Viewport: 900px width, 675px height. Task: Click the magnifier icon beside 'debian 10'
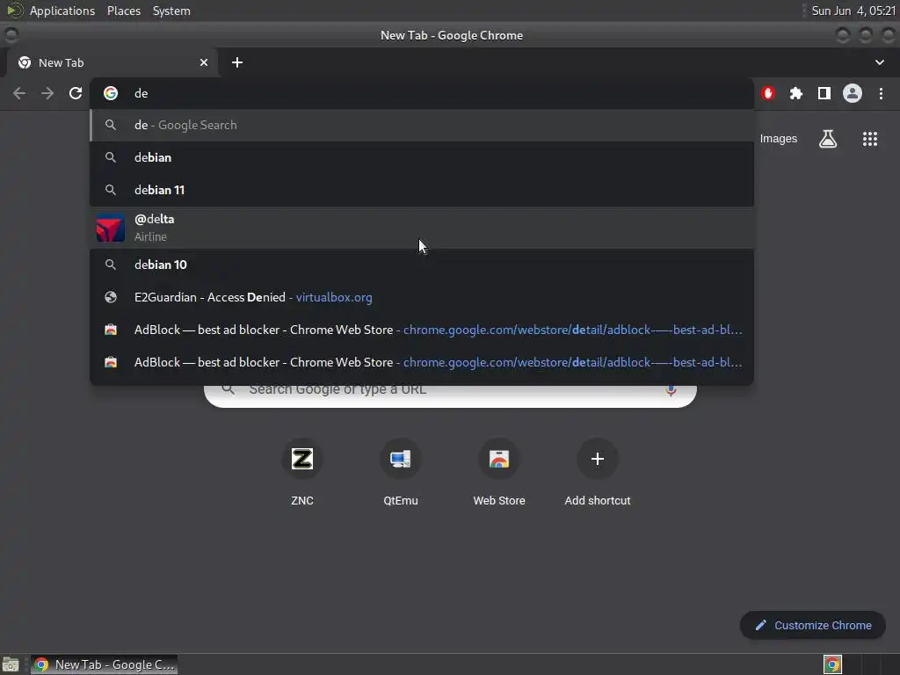[x=111, y=265]
